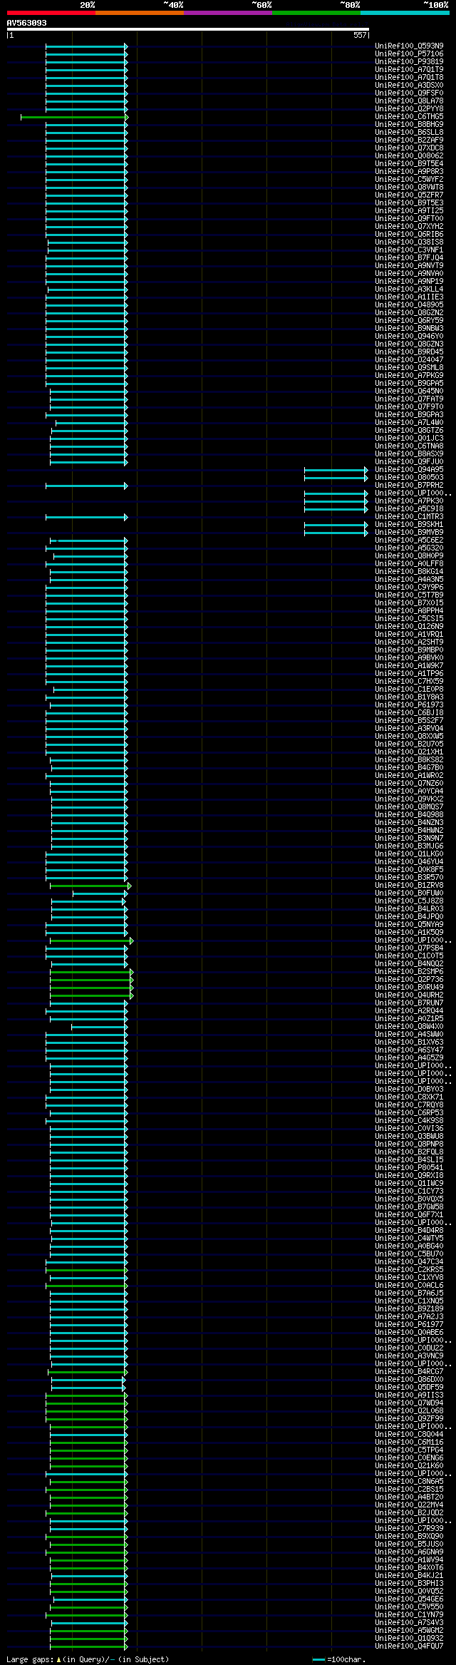Click hit label UniRef100_B8KG14
The width and height of the screenshot is (456, 1665).
409,572
